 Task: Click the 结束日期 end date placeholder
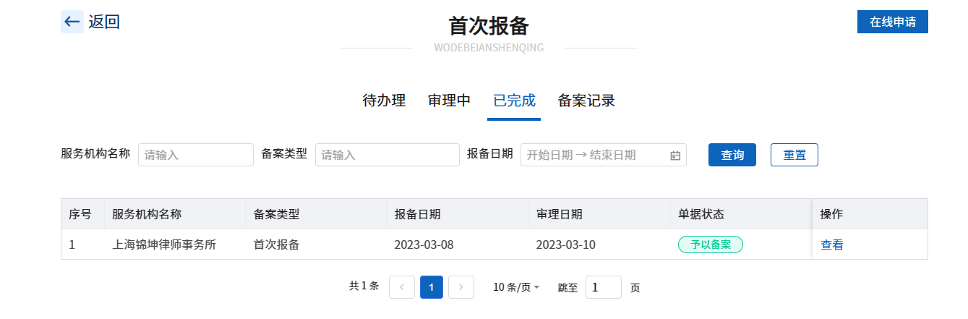(x=613, y=155)
